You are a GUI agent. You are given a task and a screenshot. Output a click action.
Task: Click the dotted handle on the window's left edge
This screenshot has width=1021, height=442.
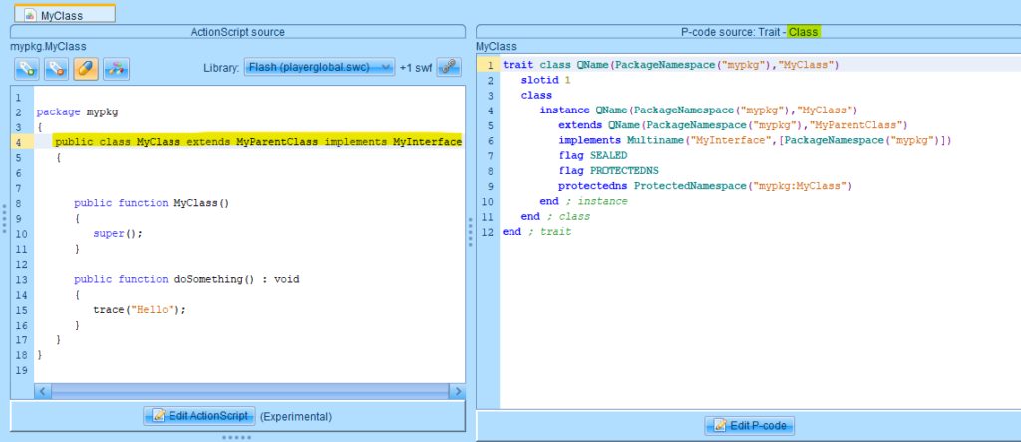(x=4, y=218)
